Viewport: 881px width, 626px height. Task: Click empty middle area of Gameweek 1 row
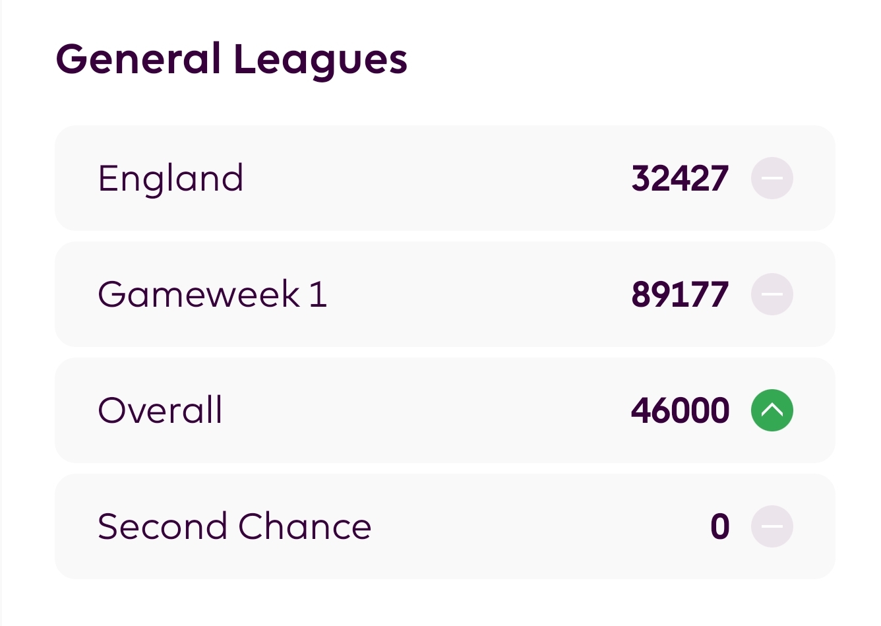click(475, 294)
